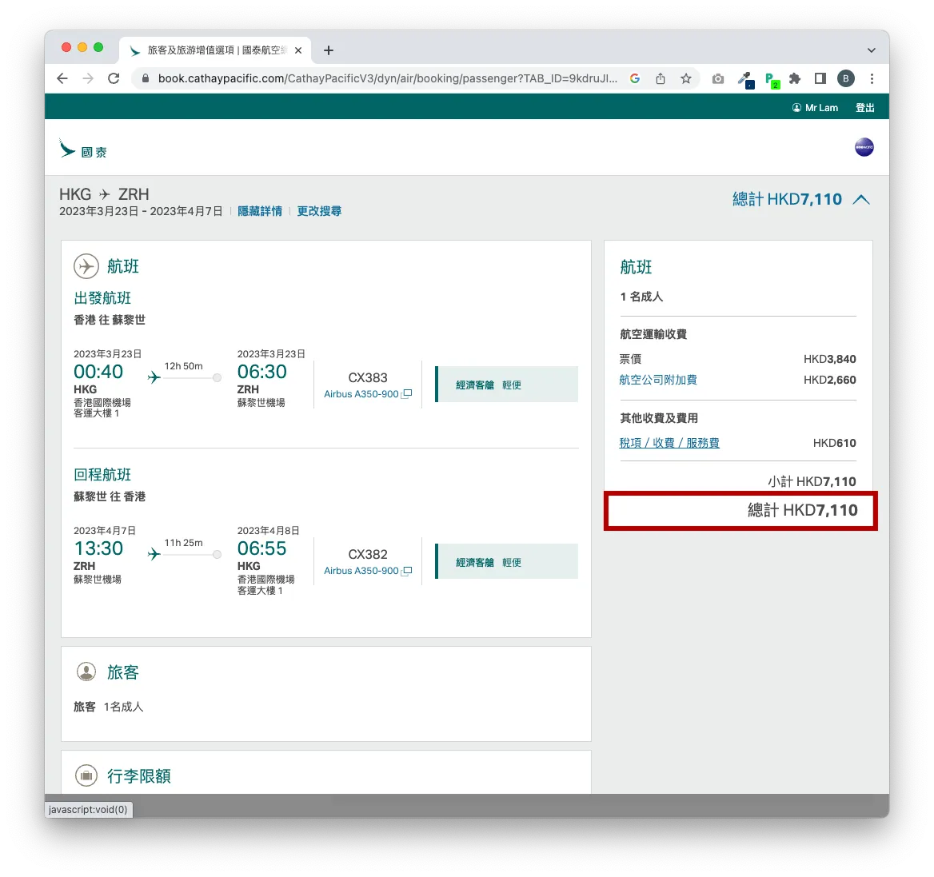
Task: Open 稅項 / 收費 / 服務費 breakdown
Action: [669, 443]
